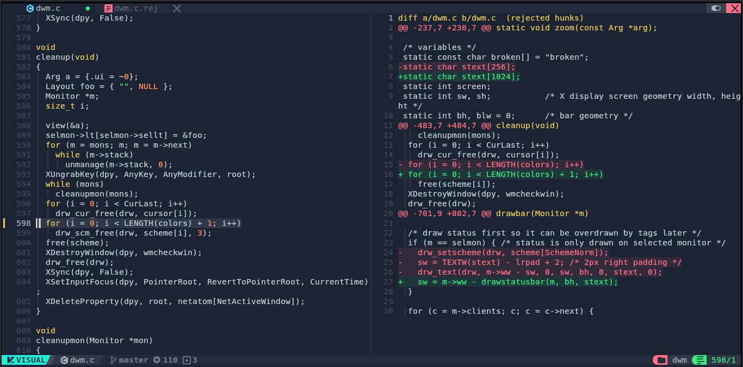Screen dimensions: 743x367
Task: Click 'XDestroyWindow(dpy, wmcheckwin);' in diff pane
Action: [x=486, y=194]
